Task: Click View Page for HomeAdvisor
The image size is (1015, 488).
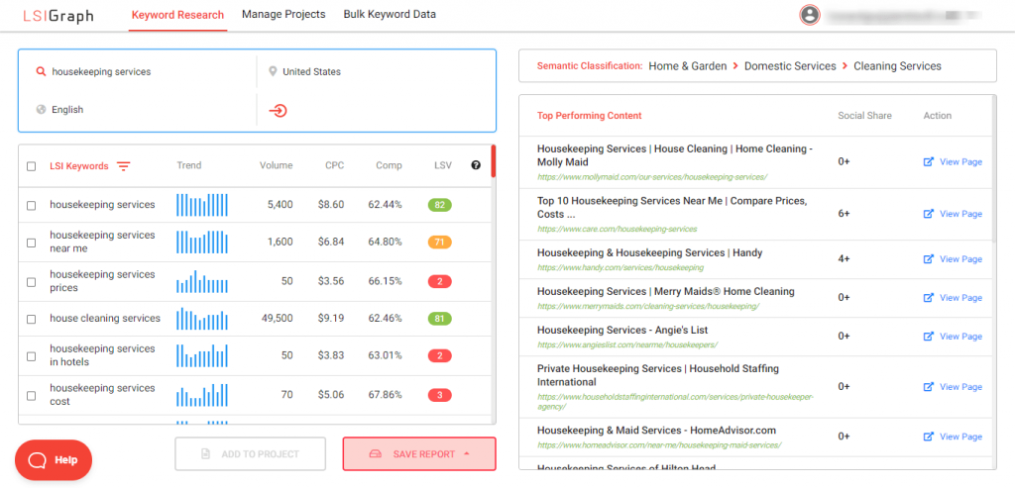Action: 960,437
